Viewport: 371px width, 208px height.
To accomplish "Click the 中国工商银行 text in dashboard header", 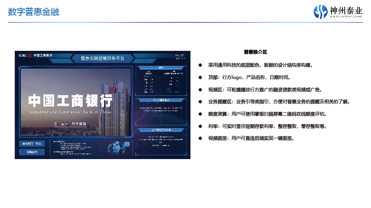I will [43, 55].
